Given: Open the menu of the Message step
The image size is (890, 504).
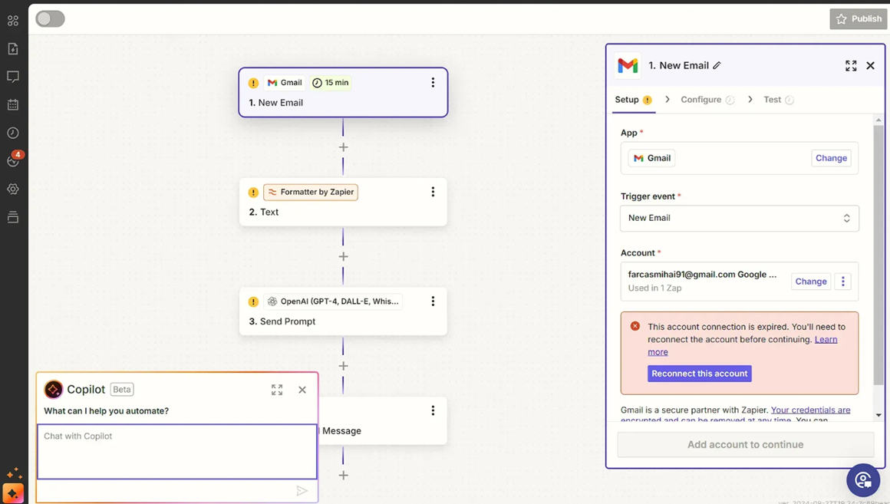Looking at the screenshot, I should [x=433, y=410].
